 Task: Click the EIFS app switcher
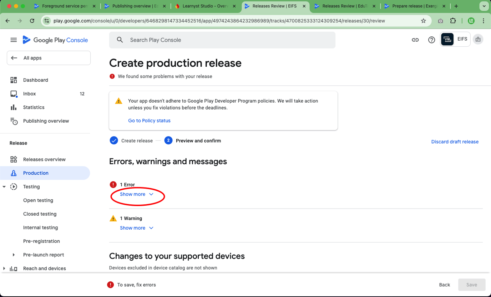point(455,39)
